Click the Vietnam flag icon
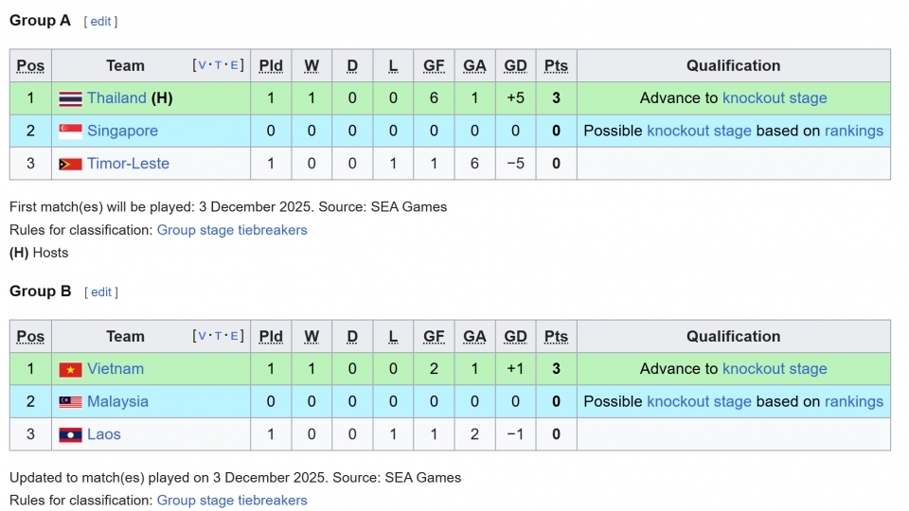Image resolution: width=909 pixels, height=511 pixels. pyautogui.click(x=70, y=369)
